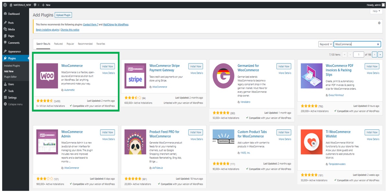The image size is (389, 194).
Task: Install the WooCommerce plugin now
Action: point(107,66)
